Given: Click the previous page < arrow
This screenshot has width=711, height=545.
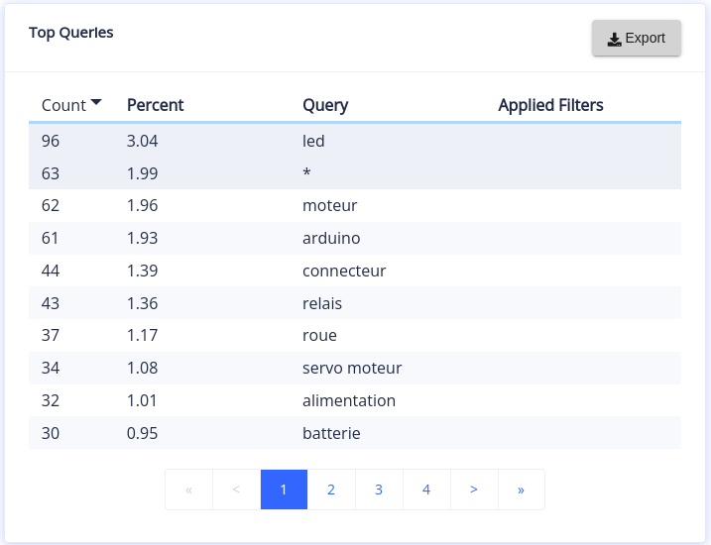Looking at the screenshot, I should click(x=236, y=490).
